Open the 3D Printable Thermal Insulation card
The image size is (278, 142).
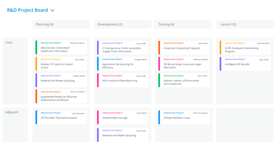61,118
